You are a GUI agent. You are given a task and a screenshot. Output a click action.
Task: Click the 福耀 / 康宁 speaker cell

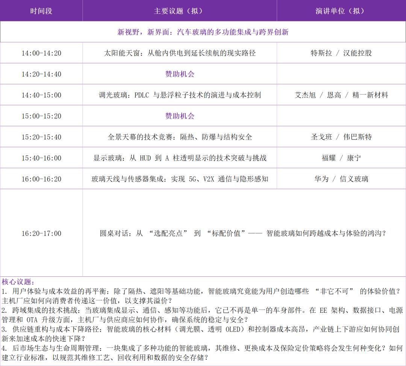(x=341, y=157)
